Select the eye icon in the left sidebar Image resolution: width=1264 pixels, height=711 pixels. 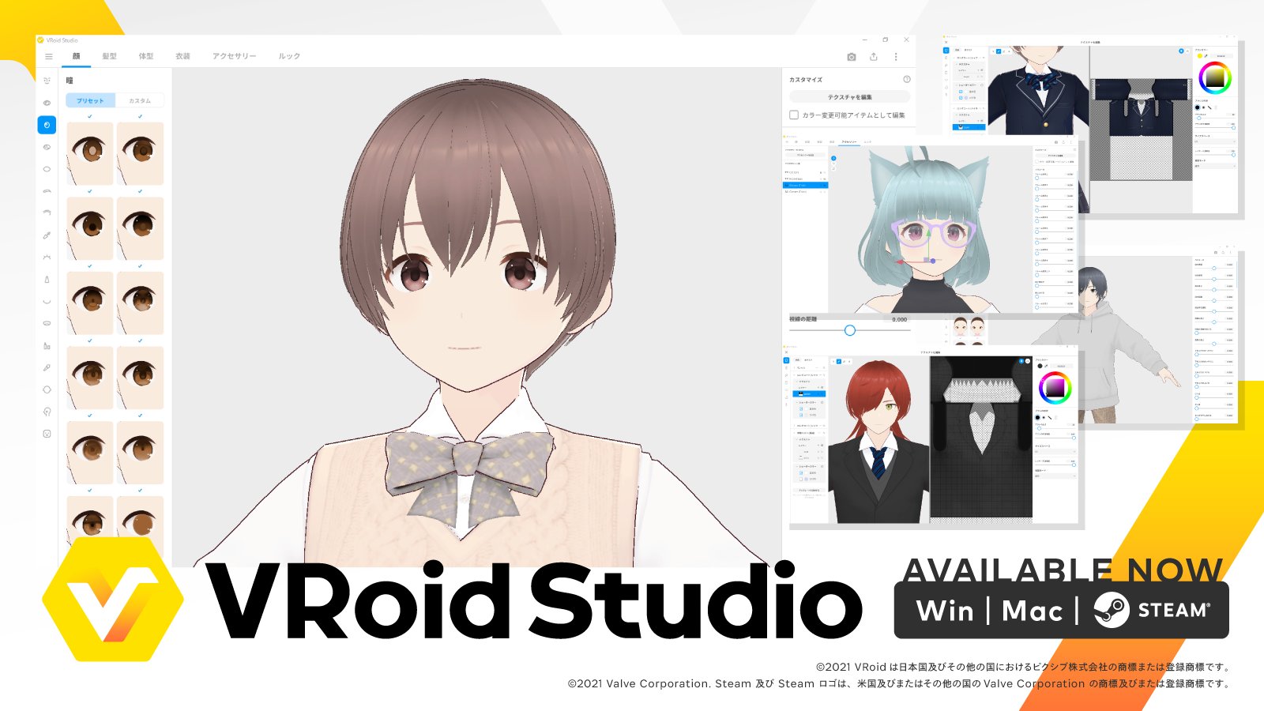(47, 103)
